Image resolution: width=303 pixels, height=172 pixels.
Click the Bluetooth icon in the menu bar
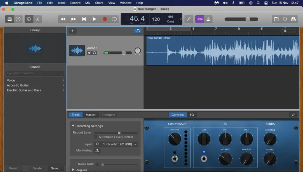click(233, 3)
